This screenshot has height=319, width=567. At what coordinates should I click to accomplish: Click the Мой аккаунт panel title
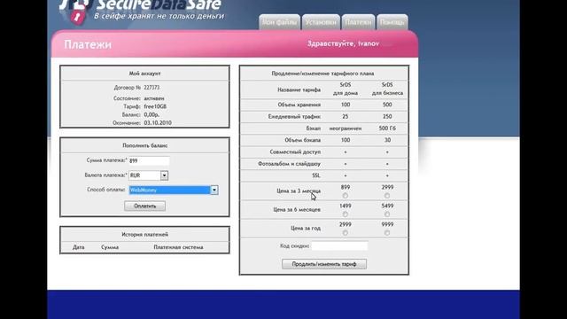tap(144, 74)
